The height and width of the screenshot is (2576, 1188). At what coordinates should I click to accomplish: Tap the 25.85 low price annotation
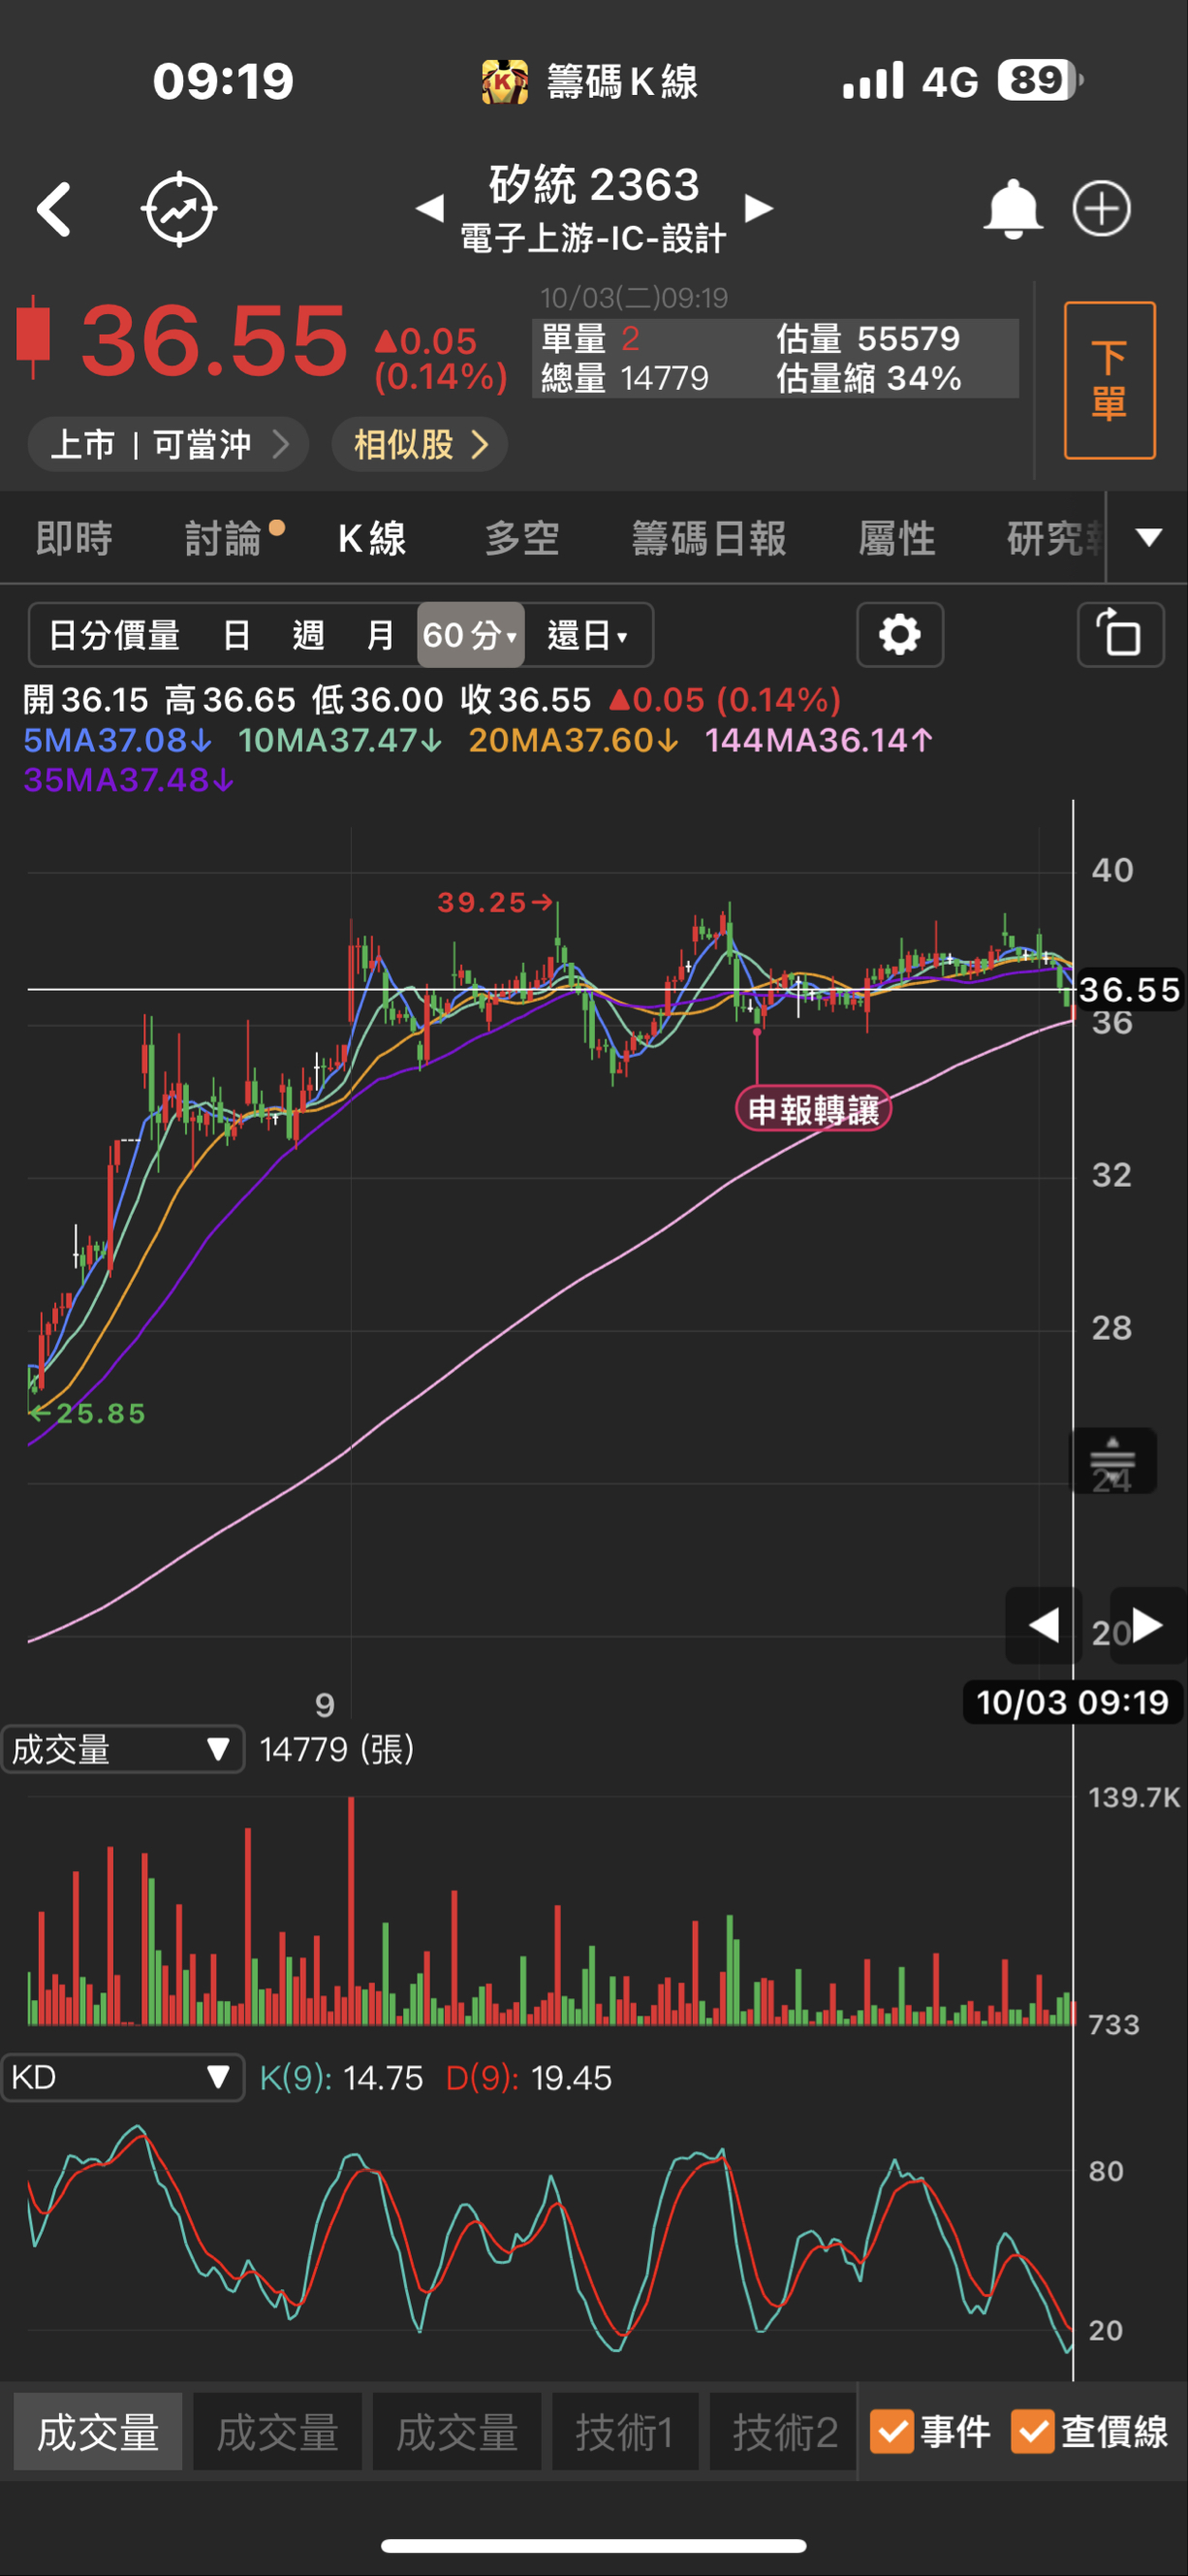pyautogui.click(x=88, y=1413)
